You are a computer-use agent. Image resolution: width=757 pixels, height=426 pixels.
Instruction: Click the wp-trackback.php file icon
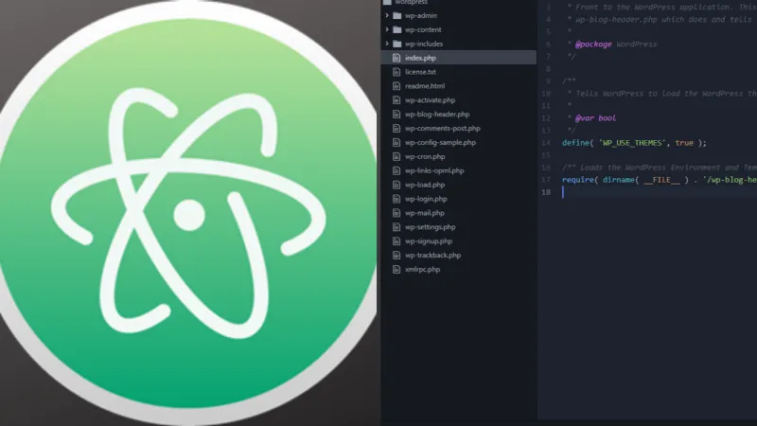(x=396, y=255)
